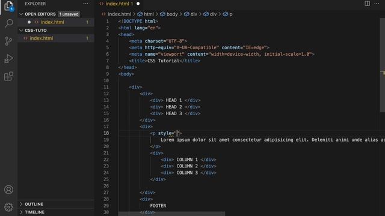The width and height of the screenshot is (385, 216).
Task: Open the Search view
Action: point(8,23)
